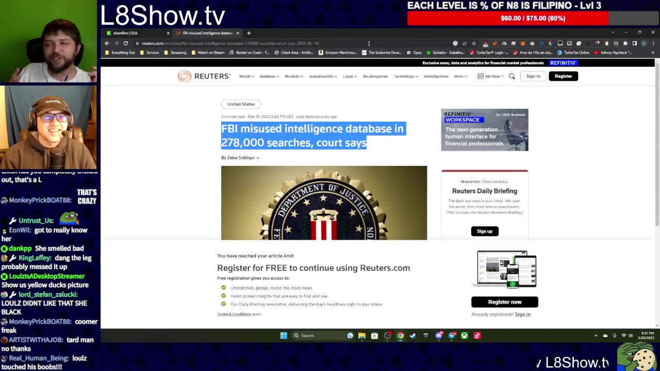This screenshot has height=371, width=660.
Task: Close the ebanfilms Kick tab
Action: click(x=168, y=33)
